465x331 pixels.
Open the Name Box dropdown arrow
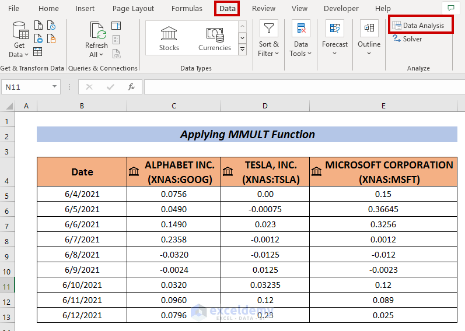(54, 86)
